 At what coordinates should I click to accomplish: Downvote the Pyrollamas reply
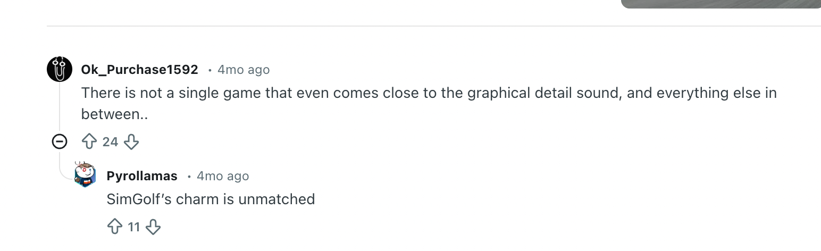point(153,227)
